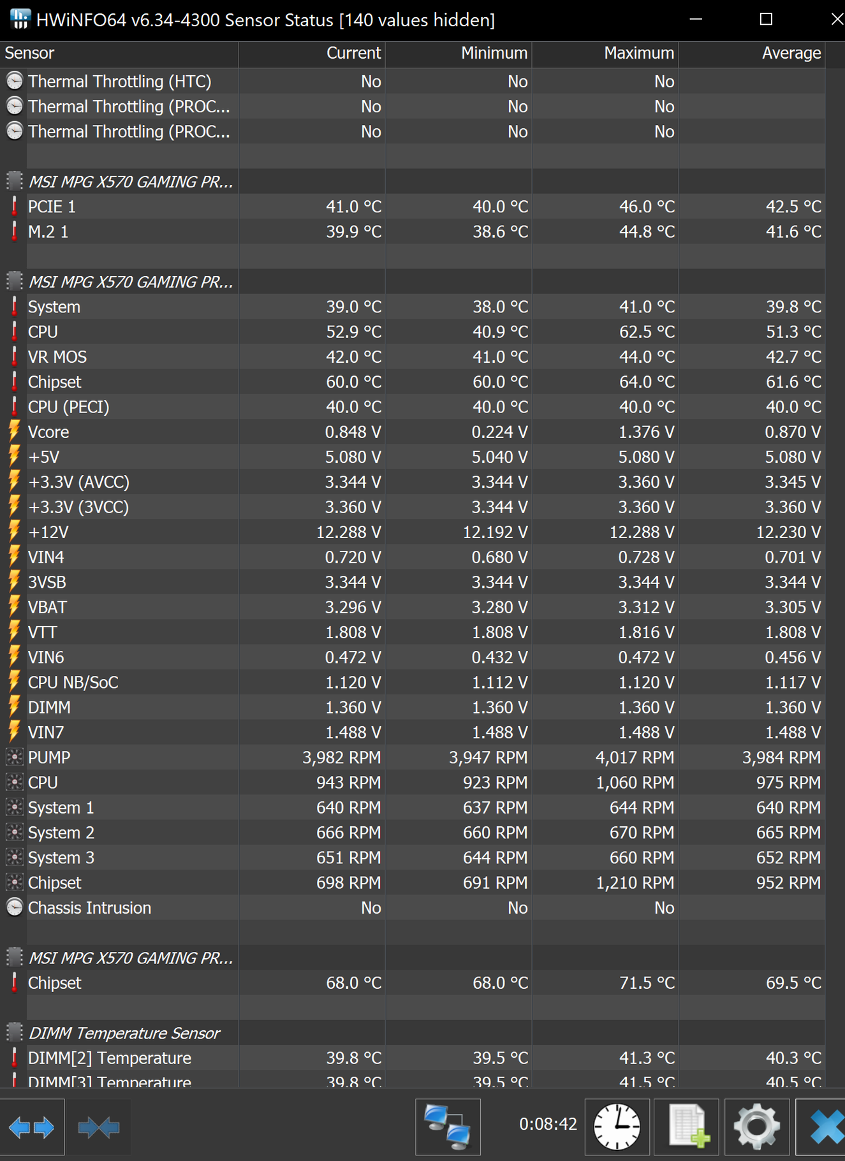Click the Maximum column header
The image size is (845, 1161).
point(605,54)
